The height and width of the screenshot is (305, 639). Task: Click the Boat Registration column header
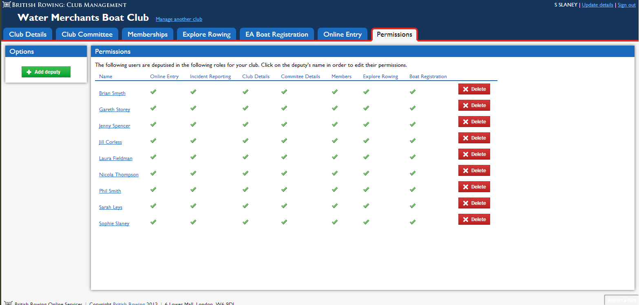pyautogui.click(x=428, y=77)
